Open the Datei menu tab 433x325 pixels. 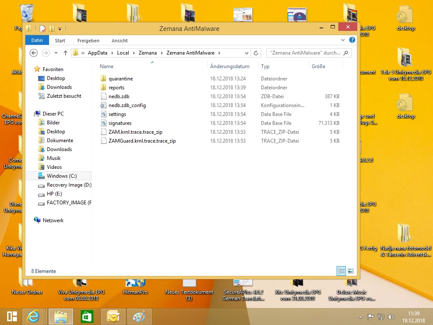pos(37,40)
